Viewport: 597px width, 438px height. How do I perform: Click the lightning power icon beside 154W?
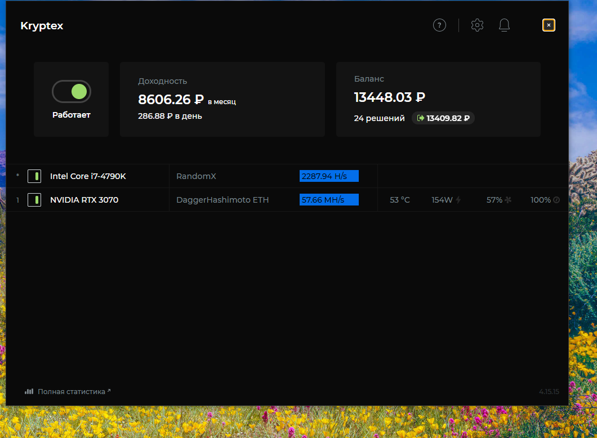coord(458,200)
